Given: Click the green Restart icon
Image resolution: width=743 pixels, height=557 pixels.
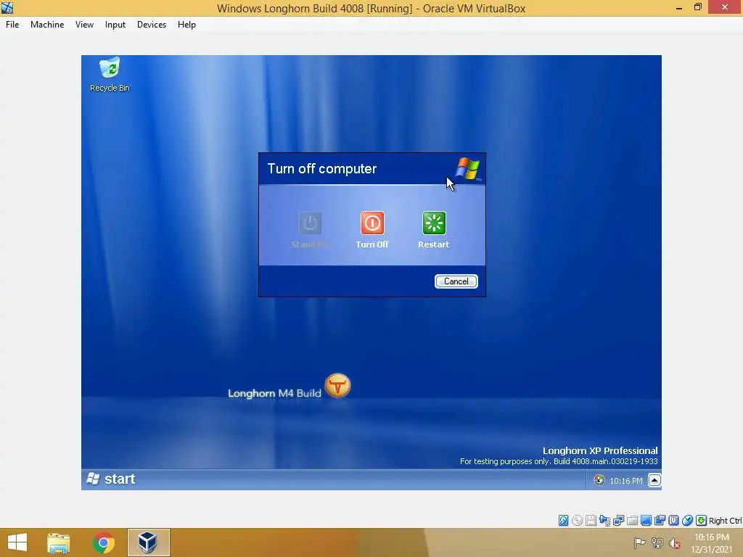Looking at the screenshot, I should click(434, 223).
